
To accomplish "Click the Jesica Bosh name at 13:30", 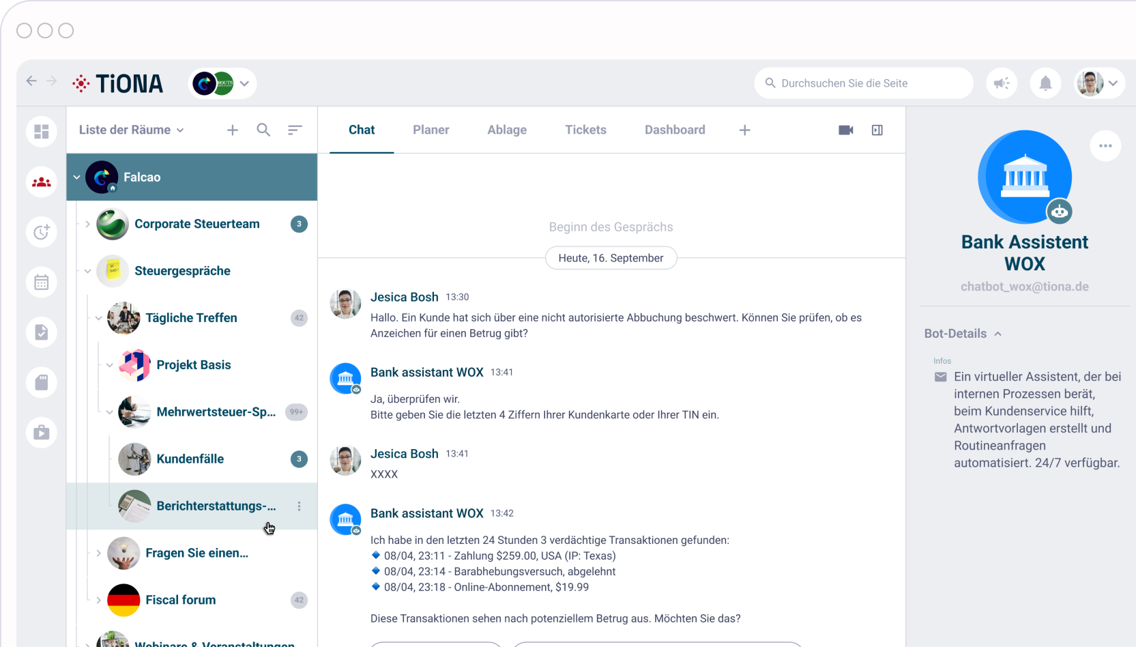I will click(404, 297).
